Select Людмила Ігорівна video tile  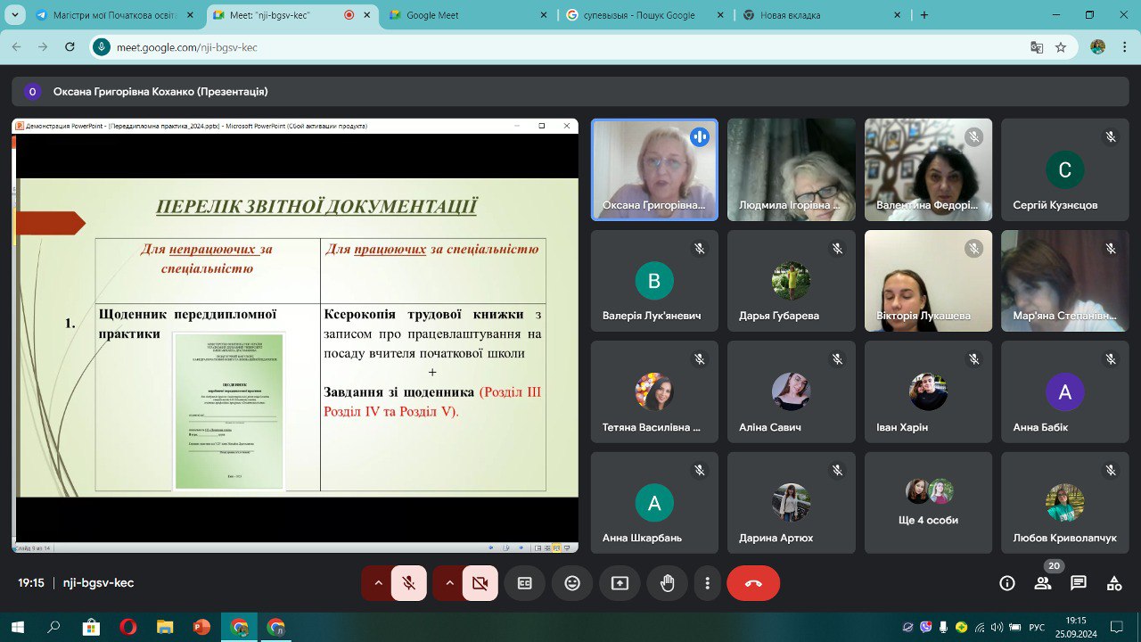tap(791, 169)
